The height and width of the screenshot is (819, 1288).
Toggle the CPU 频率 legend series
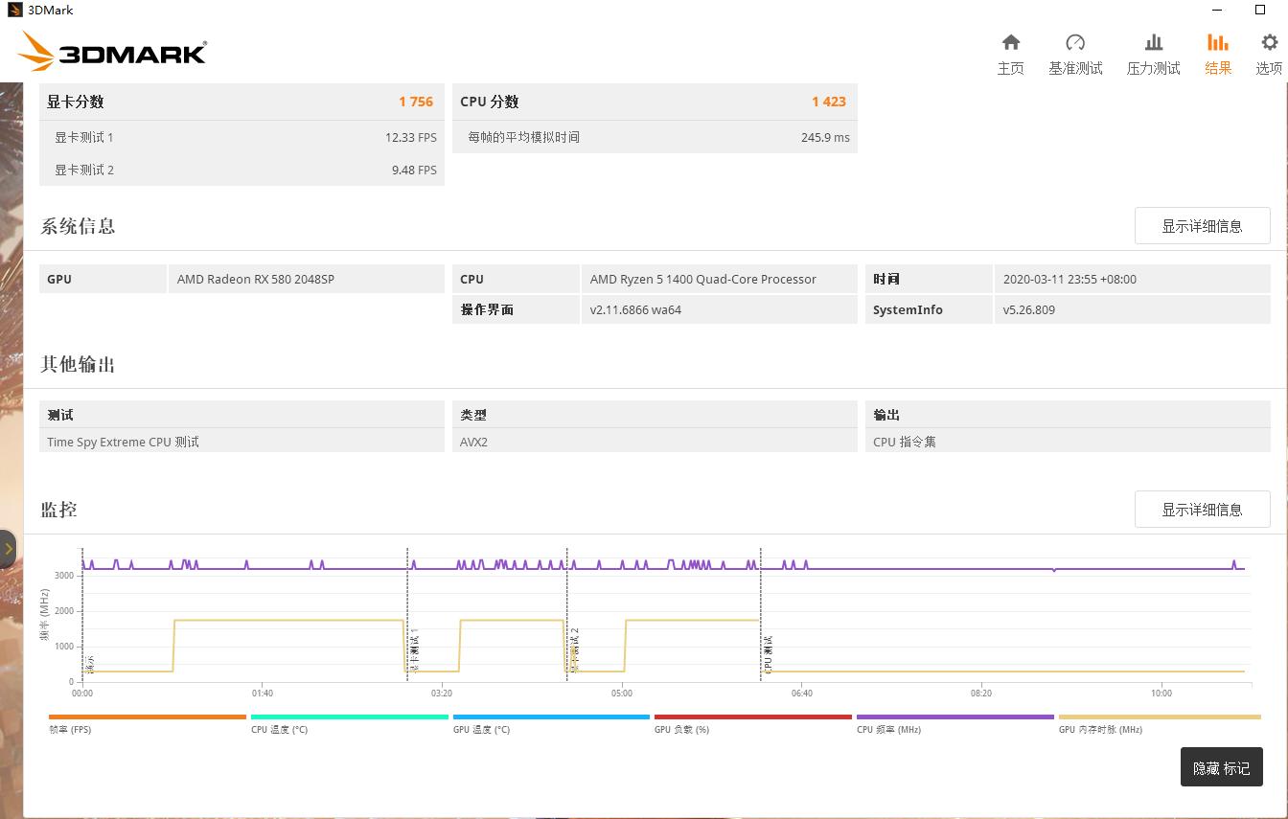coord(955,721)
